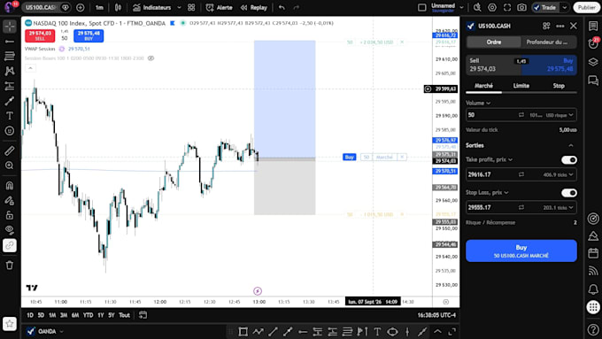Open chart type candles selector
This screenshot has width=602, height=339.
coord(119,7)
